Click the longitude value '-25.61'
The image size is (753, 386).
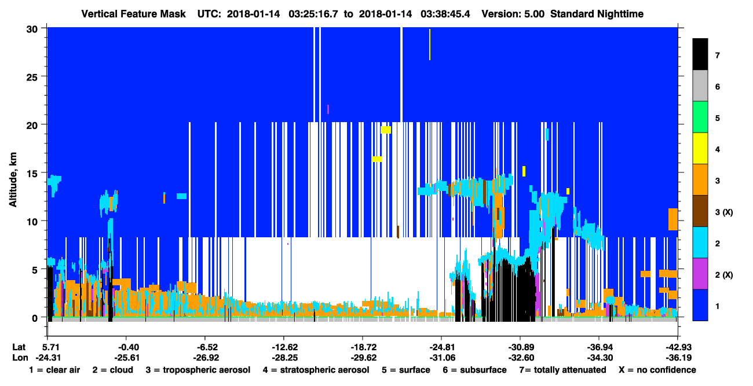click(x=126, y=358)
